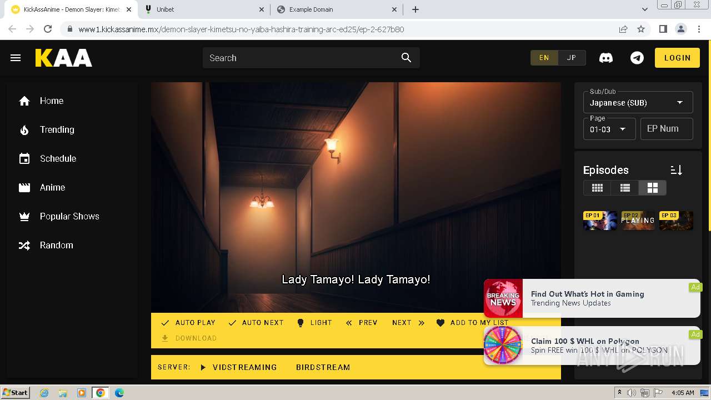
Task: Open the hamburger menu icon
Action: 16,58
